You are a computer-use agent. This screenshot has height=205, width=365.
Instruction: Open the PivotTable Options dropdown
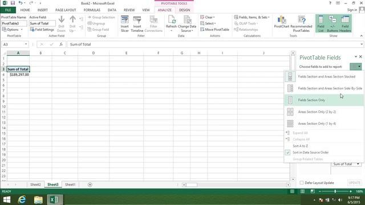point(13,30)
